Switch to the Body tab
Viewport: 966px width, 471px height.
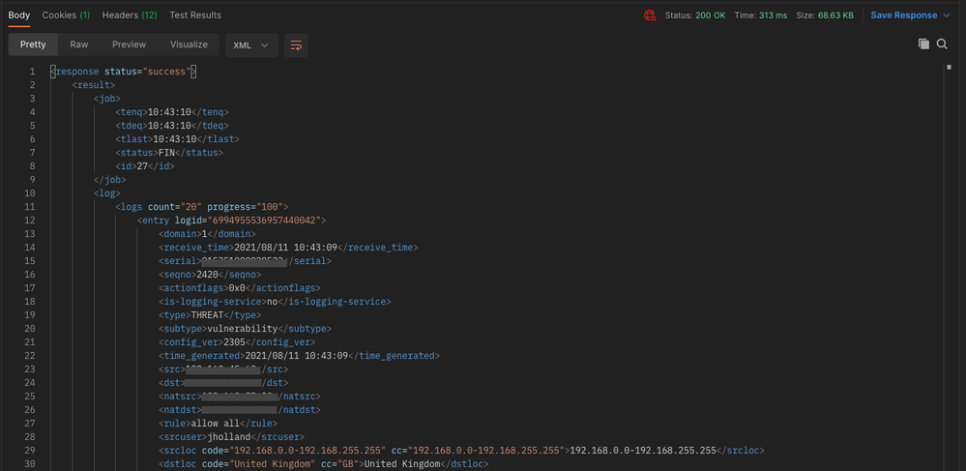[x=18, y=15]
